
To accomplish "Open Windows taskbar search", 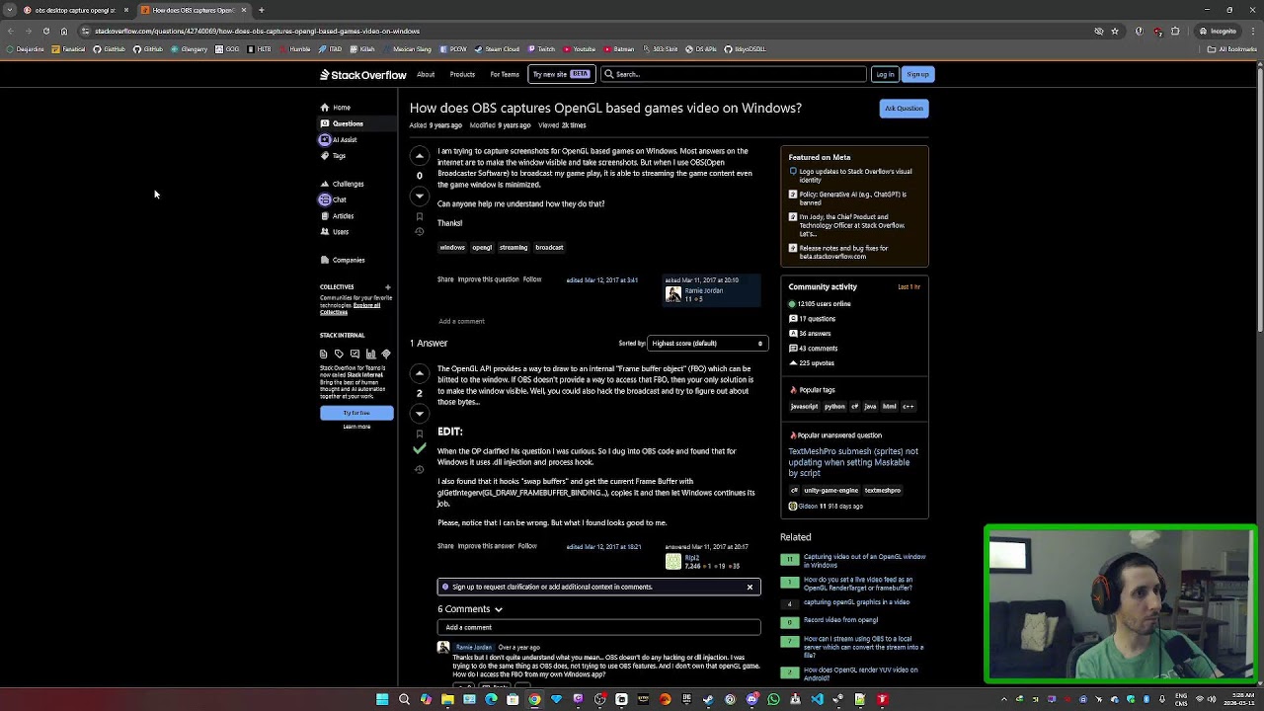I will (404, 699).
